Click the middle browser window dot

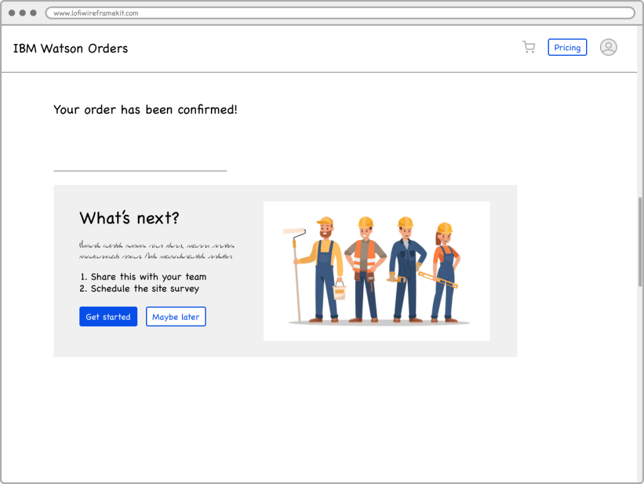23,13
